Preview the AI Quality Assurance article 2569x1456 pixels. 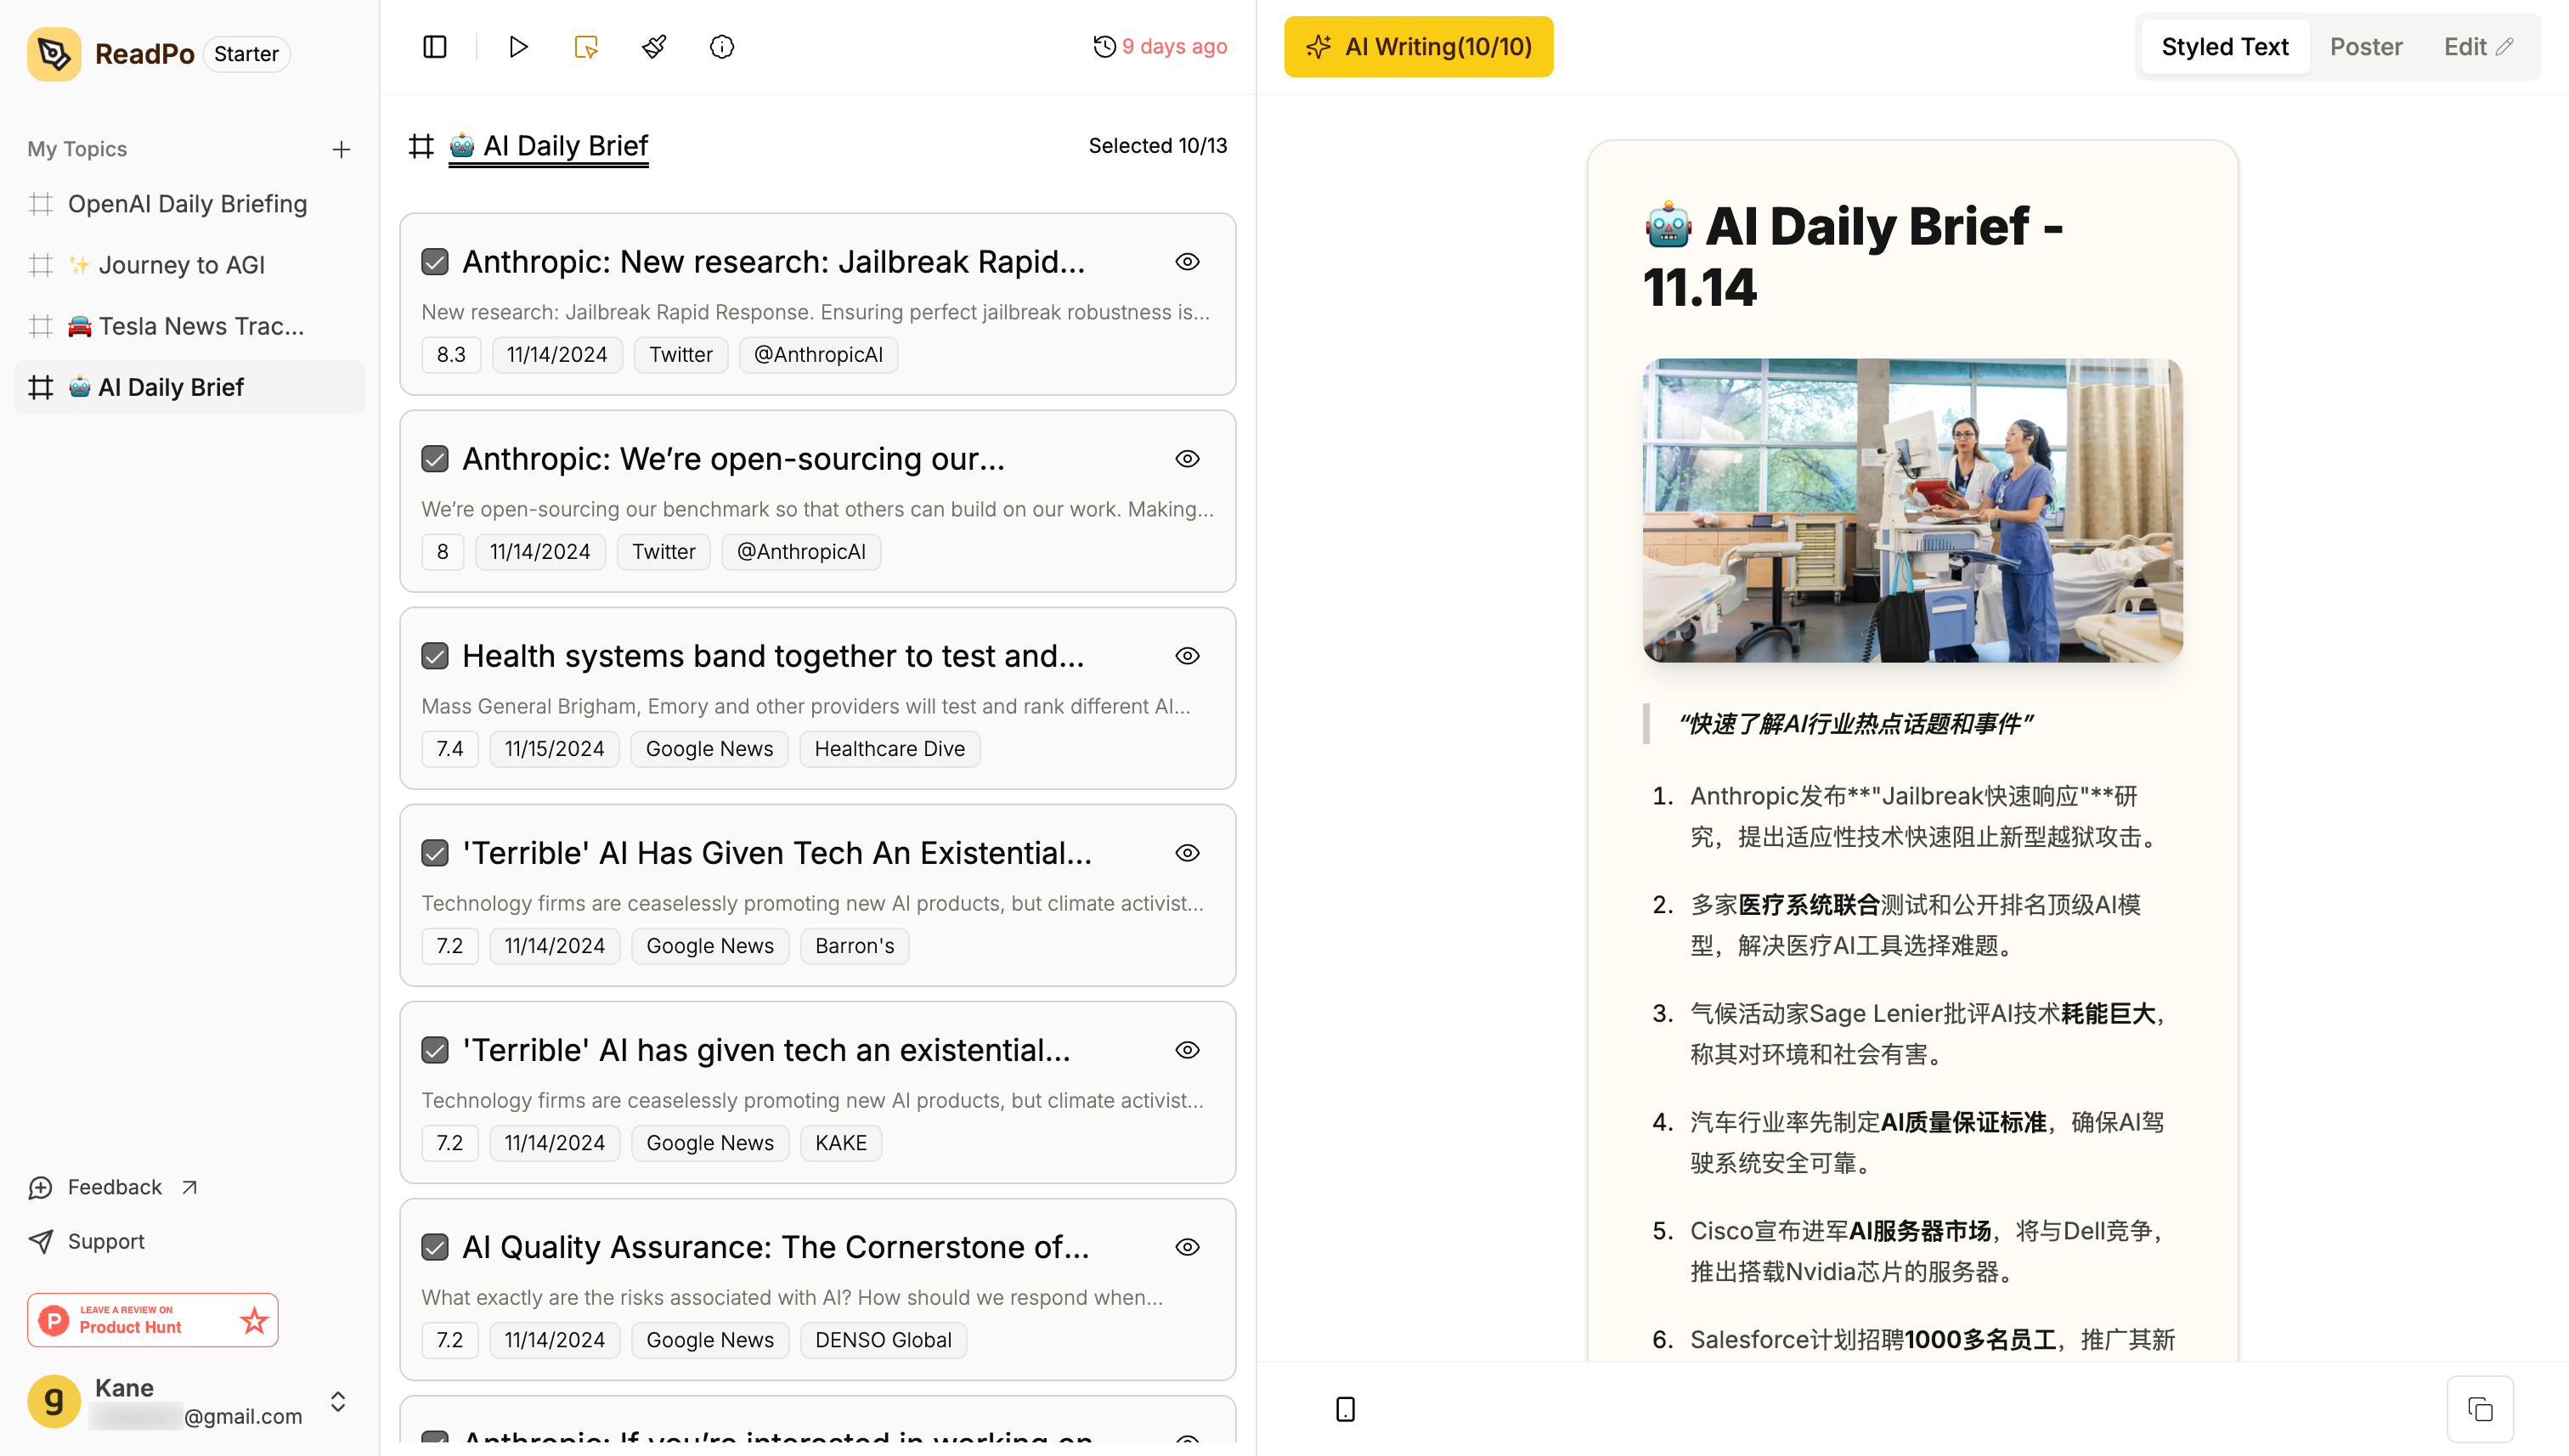click(x=1187, y=1247)
